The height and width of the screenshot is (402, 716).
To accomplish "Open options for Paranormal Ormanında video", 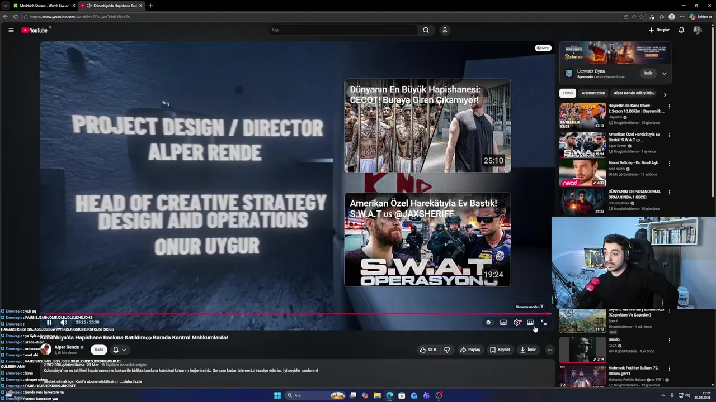I will [x=669, y=192].
